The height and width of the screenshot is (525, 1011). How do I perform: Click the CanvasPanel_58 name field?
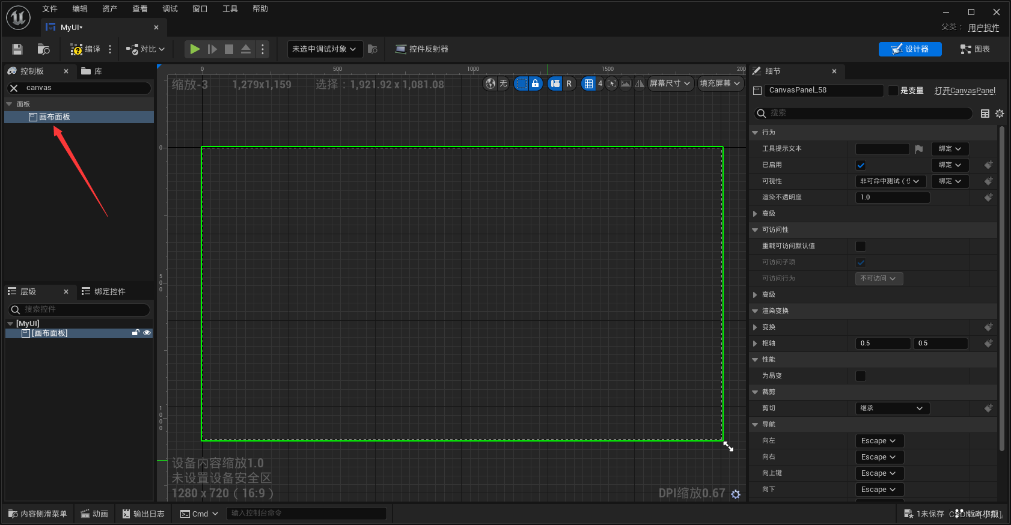pos(824,90)
